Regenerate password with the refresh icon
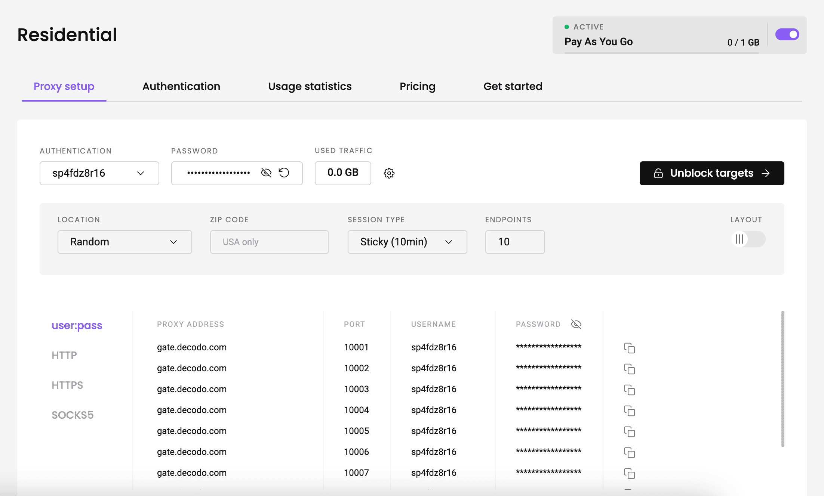The height and width of the screenshot is (496, 824). [x=284, y=173]
